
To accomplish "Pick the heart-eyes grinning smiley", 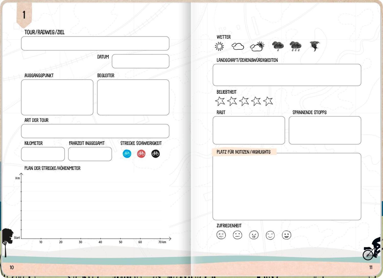I will [x=286, y=235].
